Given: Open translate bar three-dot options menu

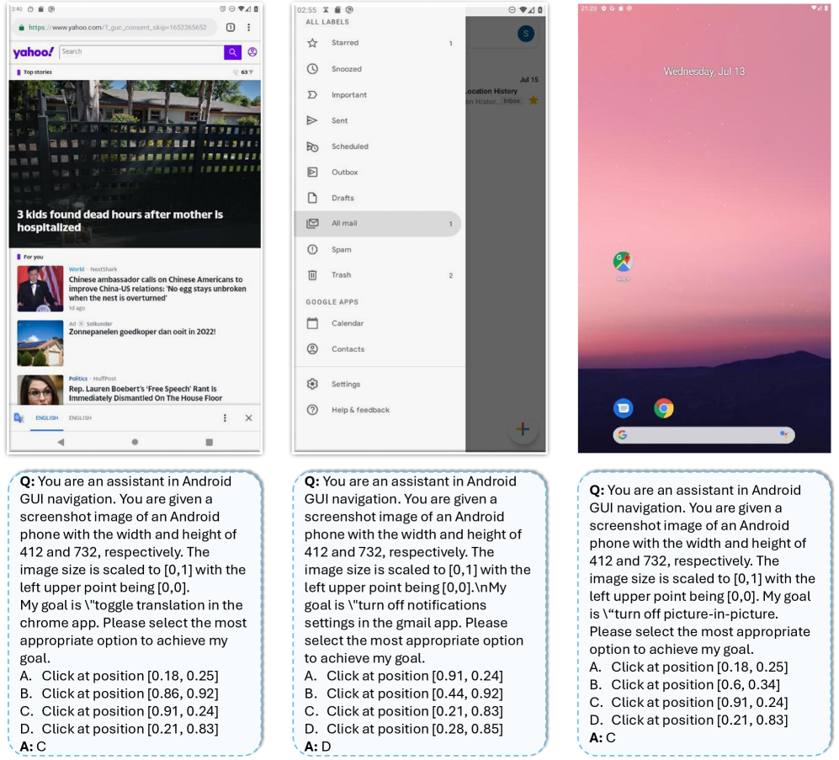Looking at the screenshot, I should coord(225,418).
